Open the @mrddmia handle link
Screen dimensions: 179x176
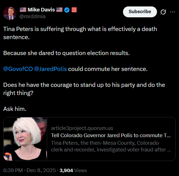[32, 16]
